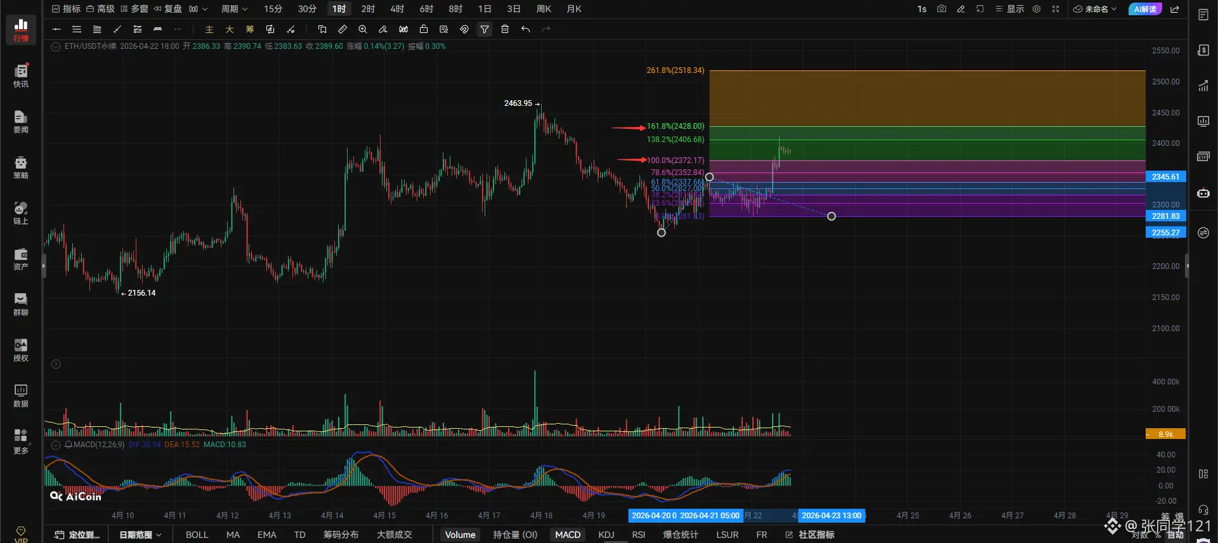1218x543 pixels.
Task: Toggle the EMA indicator
Action: pos(266,535)
